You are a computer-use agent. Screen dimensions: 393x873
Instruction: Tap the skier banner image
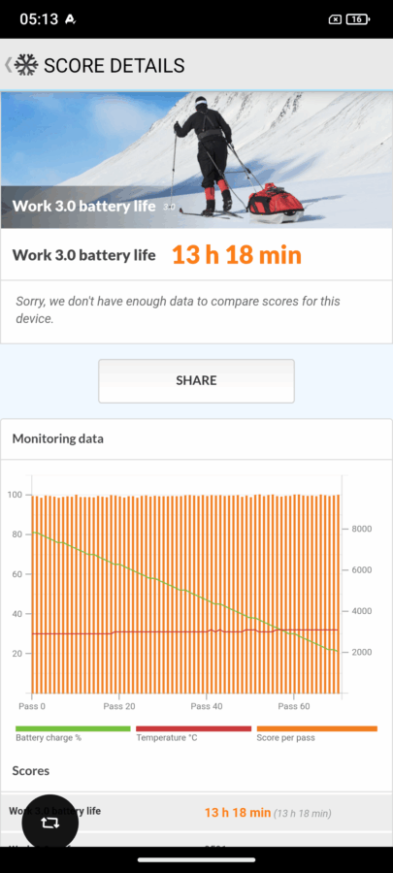click(196, 160)
